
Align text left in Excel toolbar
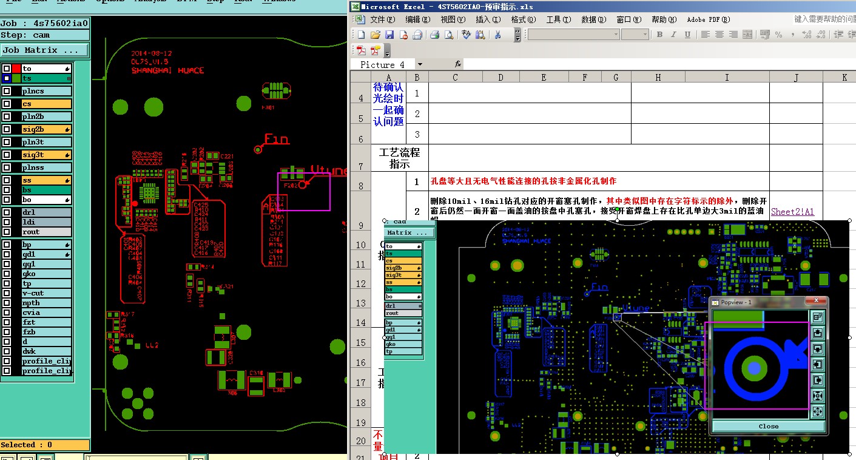click(706, 35)
